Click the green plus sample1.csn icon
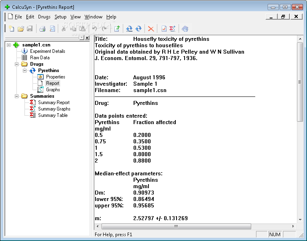The width and height of the screenshot is (307, 241). click(16, 45)
